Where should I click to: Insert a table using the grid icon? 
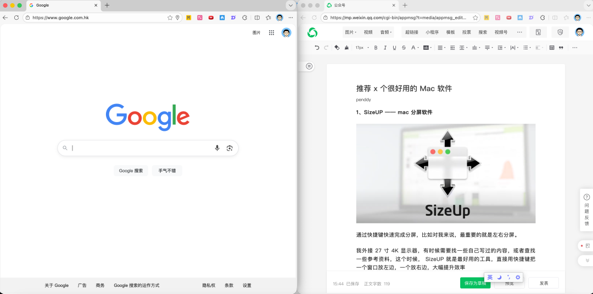pyautogui.click(x=552, y=48)
